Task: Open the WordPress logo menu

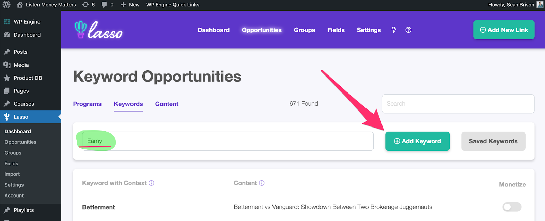Action: pyautogui.click(x=6, y=5)
